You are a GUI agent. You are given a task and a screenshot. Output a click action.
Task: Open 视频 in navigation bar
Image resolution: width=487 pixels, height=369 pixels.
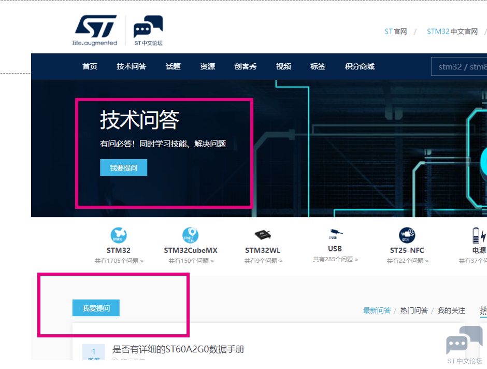(x=283, y=66)
